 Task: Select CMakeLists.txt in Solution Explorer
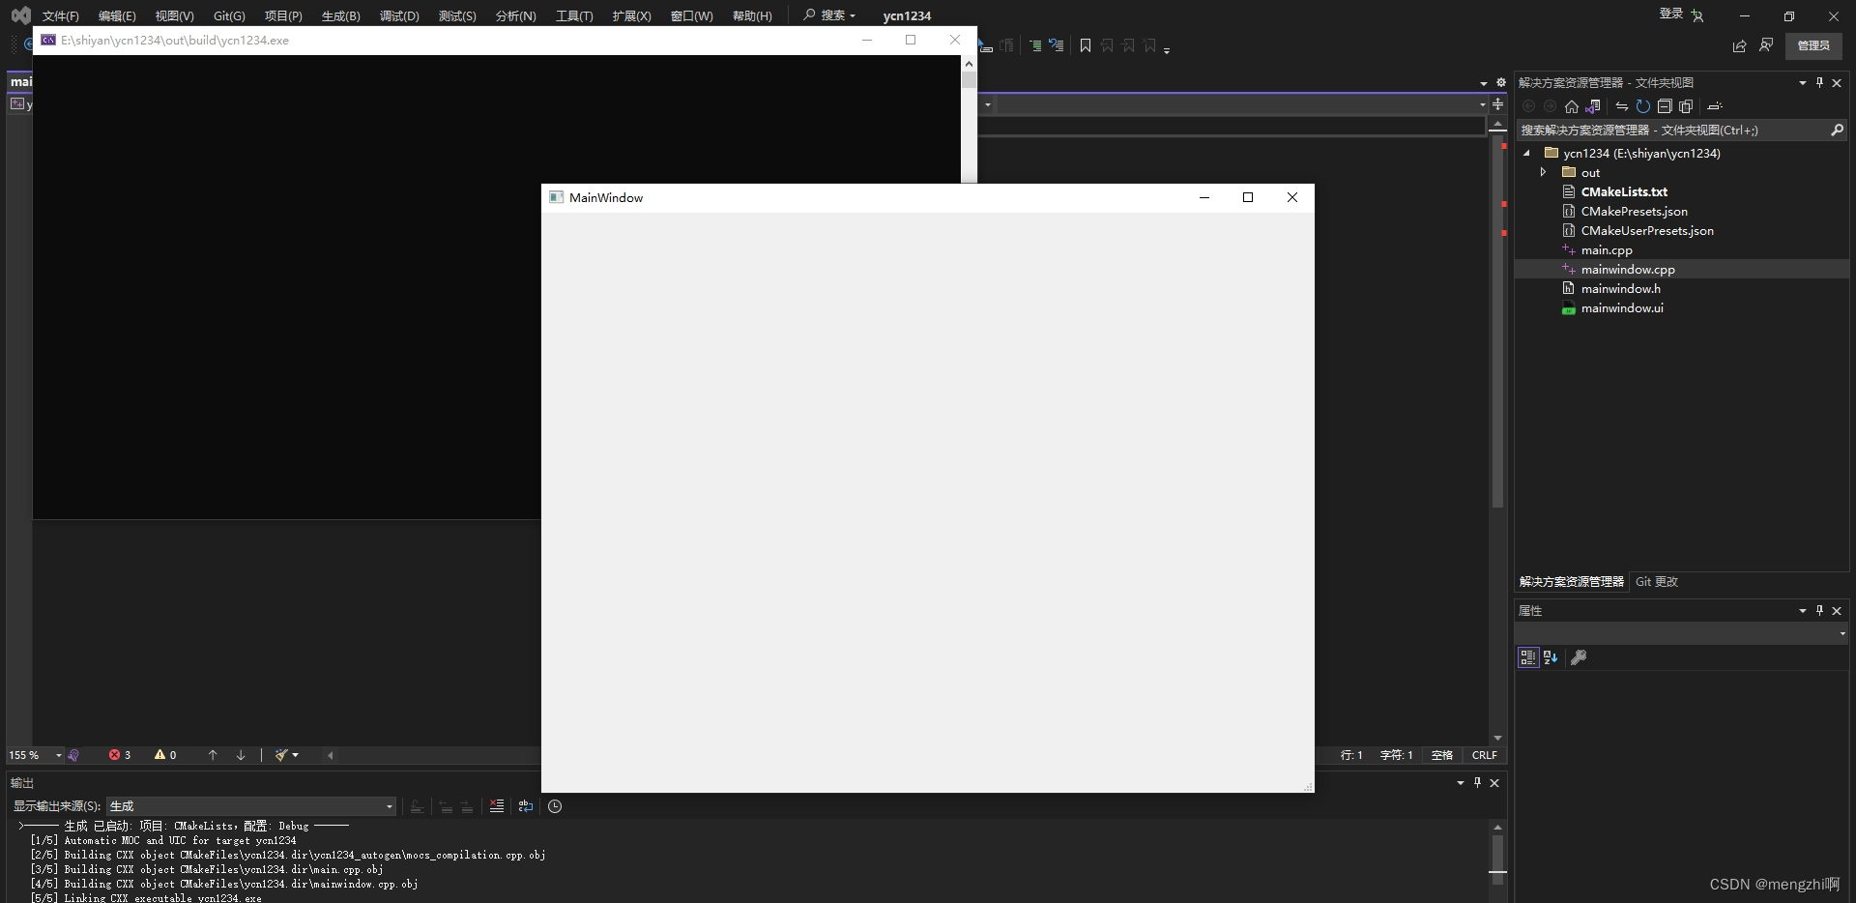[1624, 191]
